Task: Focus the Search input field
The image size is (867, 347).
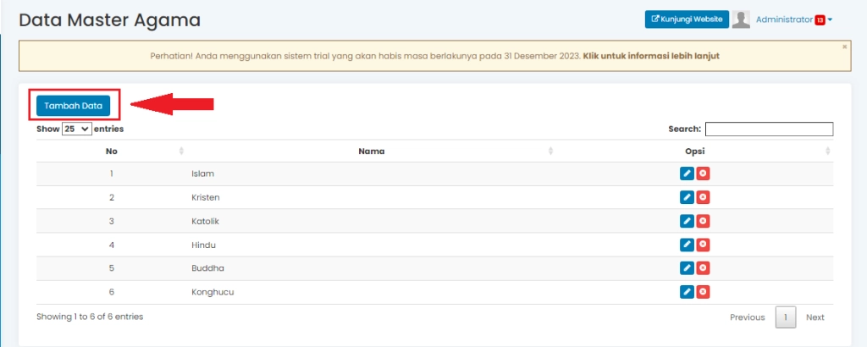Action: (x=769, y=129)
